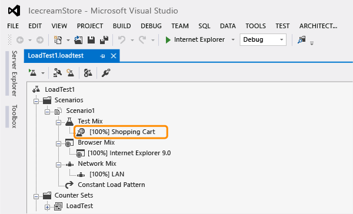Open the DEBUG menu
The width and height of the screenshot is (353, 214).
151,26
